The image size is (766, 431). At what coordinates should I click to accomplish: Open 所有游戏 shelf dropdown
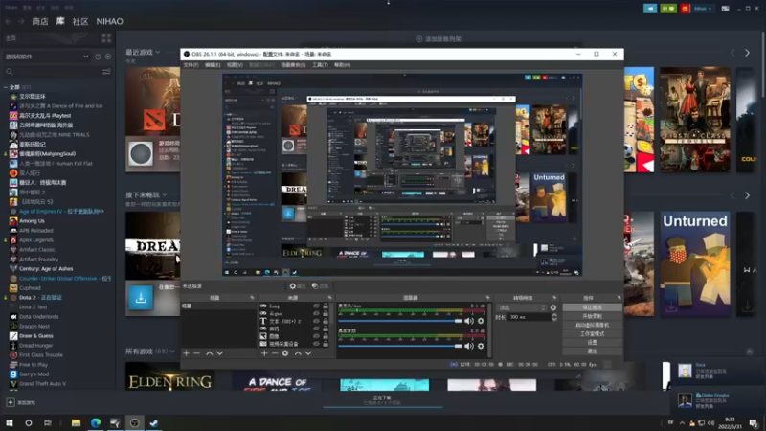(172, 352)
